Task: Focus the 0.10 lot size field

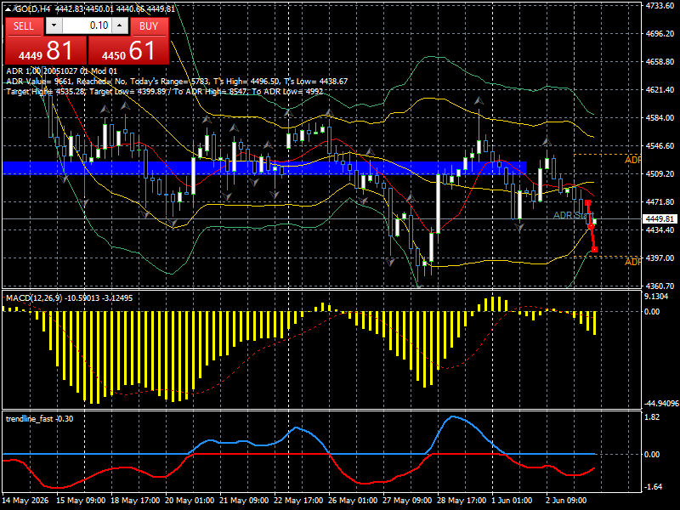Action: [x=87, y=25]
